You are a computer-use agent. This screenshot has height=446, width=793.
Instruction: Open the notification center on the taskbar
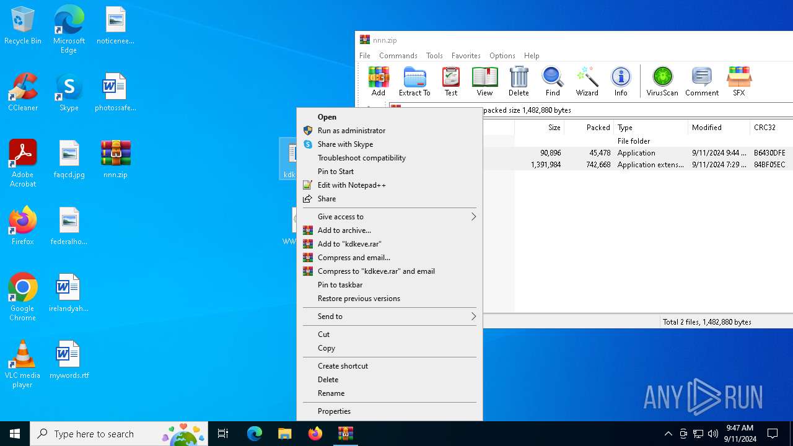[x=773, y=434]
